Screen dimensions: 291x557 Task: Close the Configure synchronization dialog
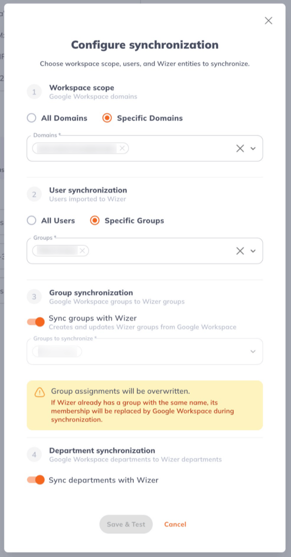click(268, 21)
